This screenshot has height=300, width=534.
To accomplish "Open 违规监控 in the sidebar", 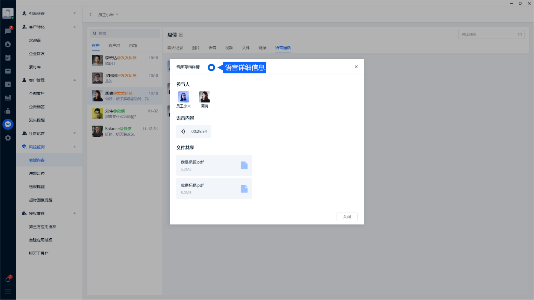I will [37, 173].
